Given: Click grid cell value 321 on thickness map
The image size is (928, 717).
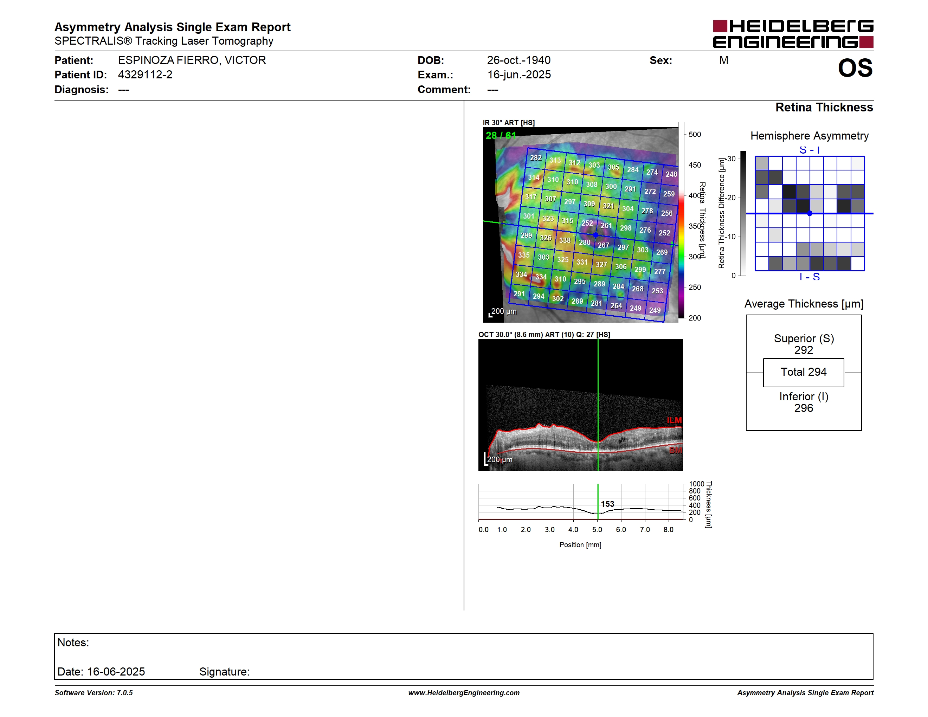Looking at the screenshot, I should 608,206.
